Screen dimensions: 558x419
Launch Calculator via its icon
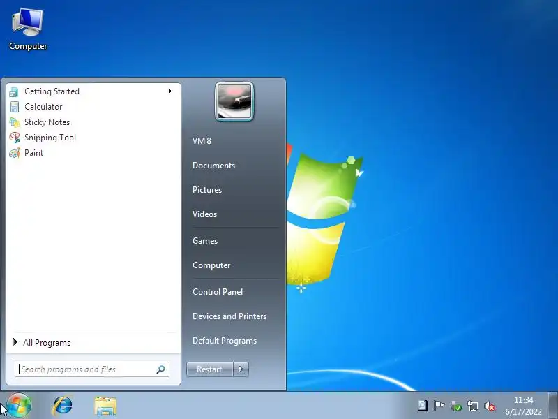[15, 107]
